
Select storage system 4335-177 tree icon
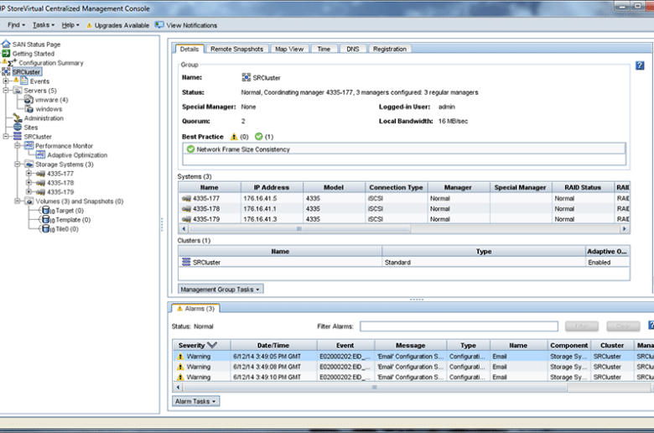[40, 174]
